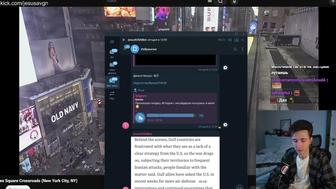Open the Gulf countries article image
The width and height of the screenshot is (336, 189).
tap(175, 163)
